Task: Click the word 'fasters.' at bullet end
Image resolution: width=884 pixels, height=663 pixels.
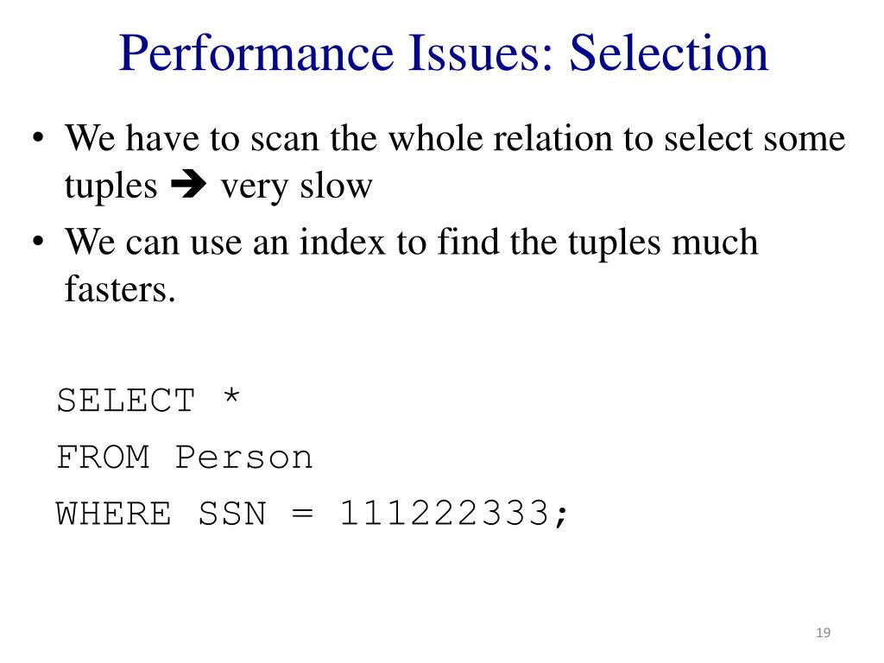Action: pos(120,288)
